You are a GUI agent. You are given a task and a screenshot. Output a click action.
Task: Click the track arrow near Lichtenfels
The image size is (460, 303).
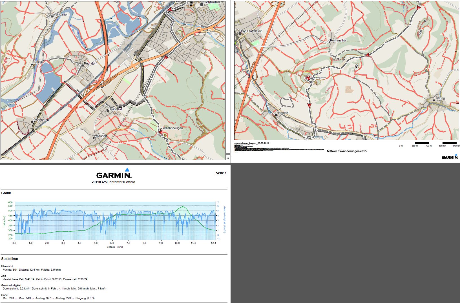[x=169, y=10]
